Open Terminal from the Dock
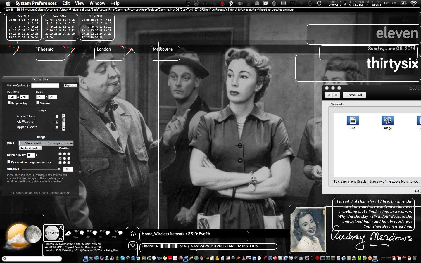 322,258
